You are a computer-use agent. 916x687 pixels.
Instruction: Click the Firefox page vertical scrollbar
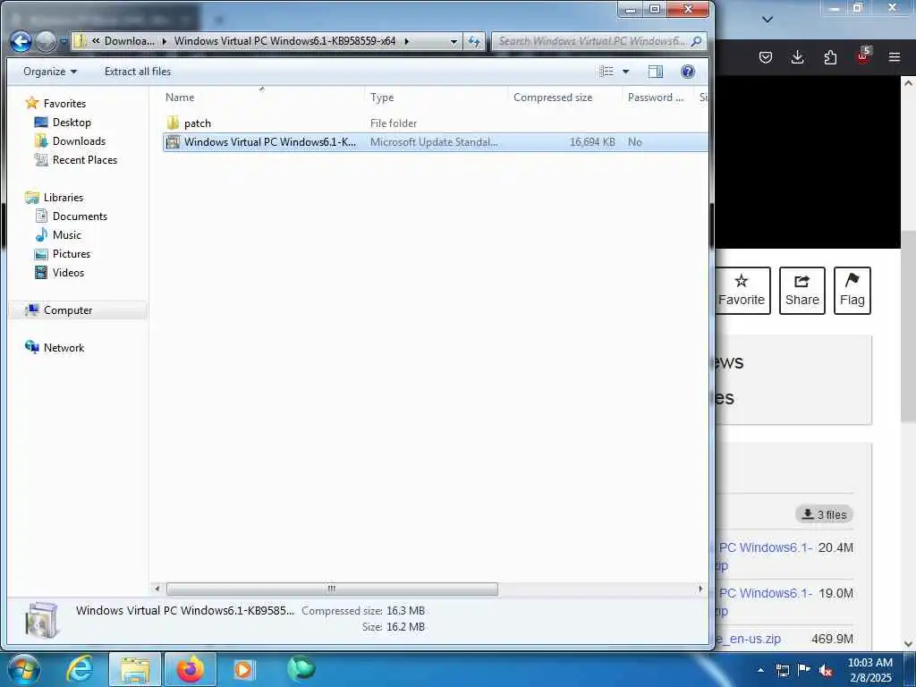908,327
